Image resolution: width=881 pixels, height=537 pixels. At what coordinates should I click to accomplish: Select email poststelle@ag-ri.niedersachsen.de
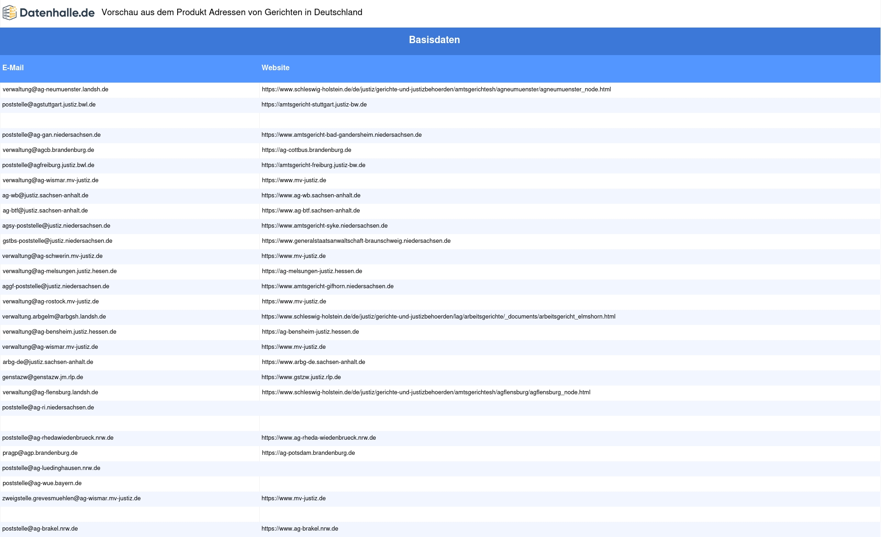click(48, 408)
